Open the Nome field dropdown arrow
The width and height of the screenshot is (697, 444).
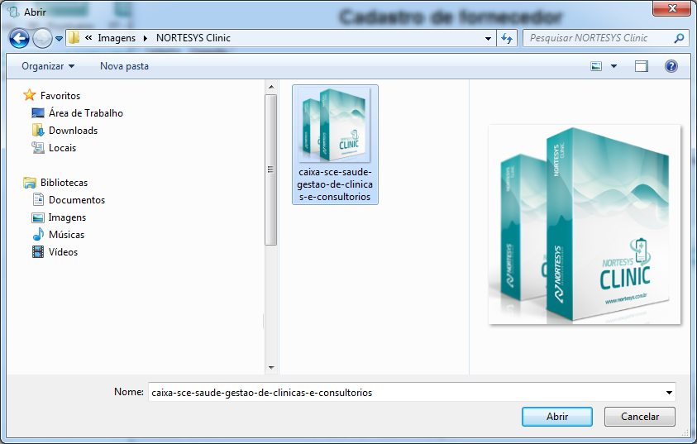[669, 393]
